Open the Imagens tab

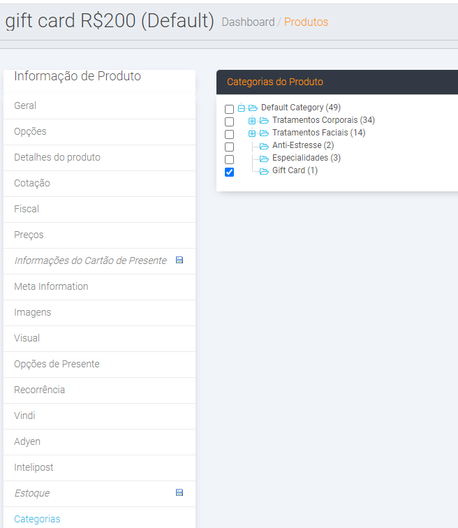tap(99, 313)
